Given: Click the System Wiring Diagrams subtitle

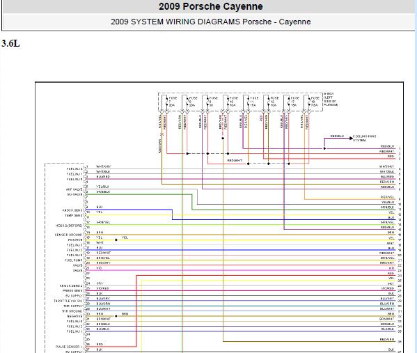Looking at the screenshot, I should pos(211,22).
